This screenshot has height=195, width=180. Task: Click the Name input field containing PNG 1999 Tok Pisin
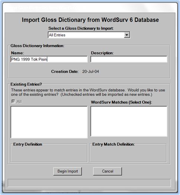pyautogui.click(x=49, y=59)
